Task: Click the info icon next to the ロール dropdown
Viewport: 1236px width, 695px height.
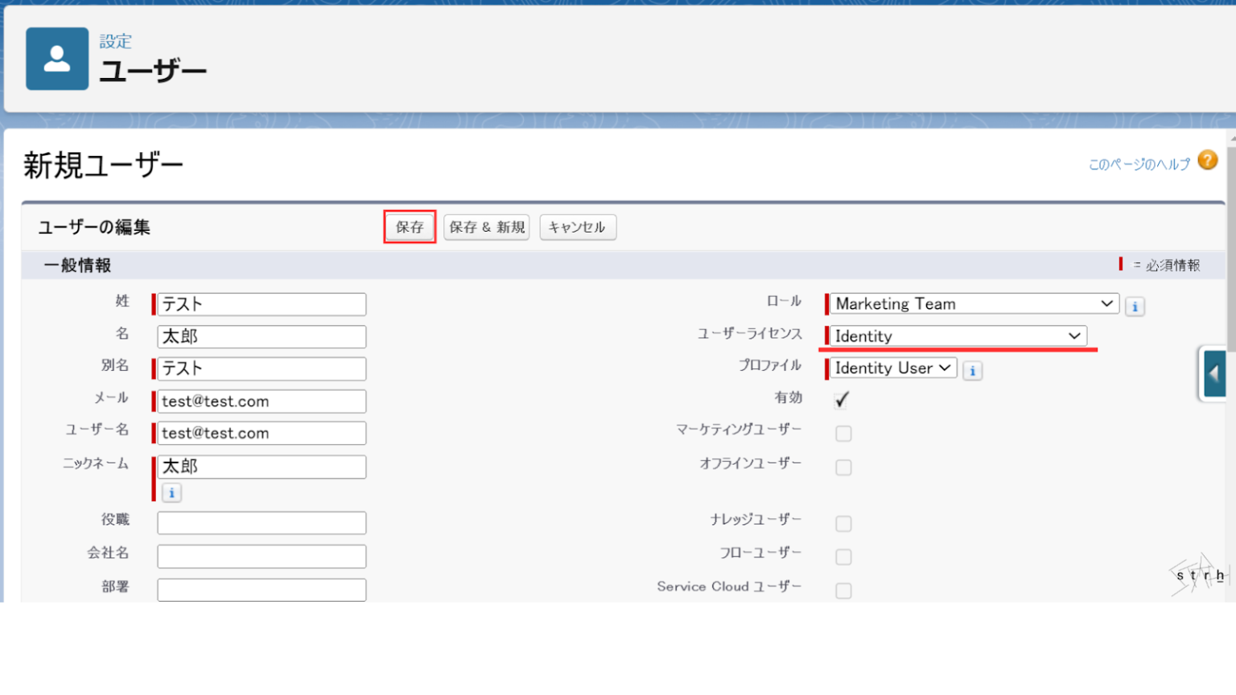Action: (x=1135, y=306)
